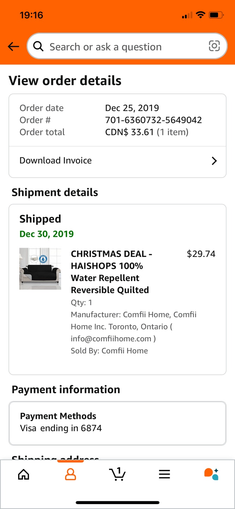Go to Home tab icon

tap(24, 474)
